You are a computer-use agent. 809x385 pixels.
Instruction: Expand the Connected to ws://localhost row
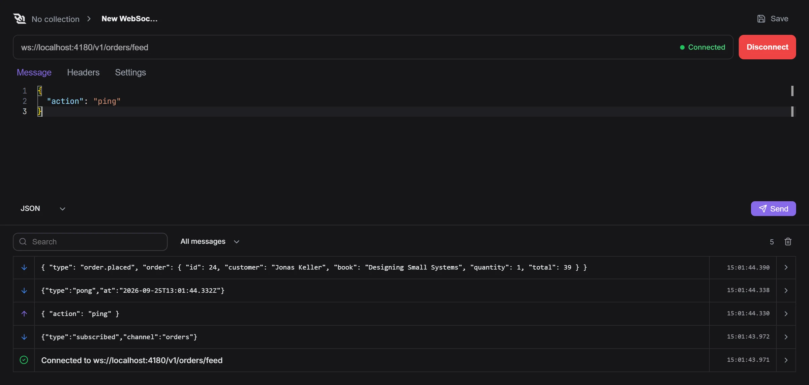pyautogui.click(x=786, y=360)
